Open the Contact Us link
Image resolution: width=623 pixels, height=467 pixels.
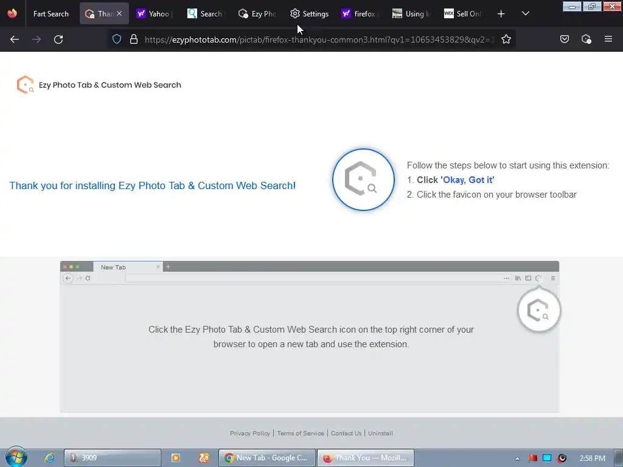(346, 433)
